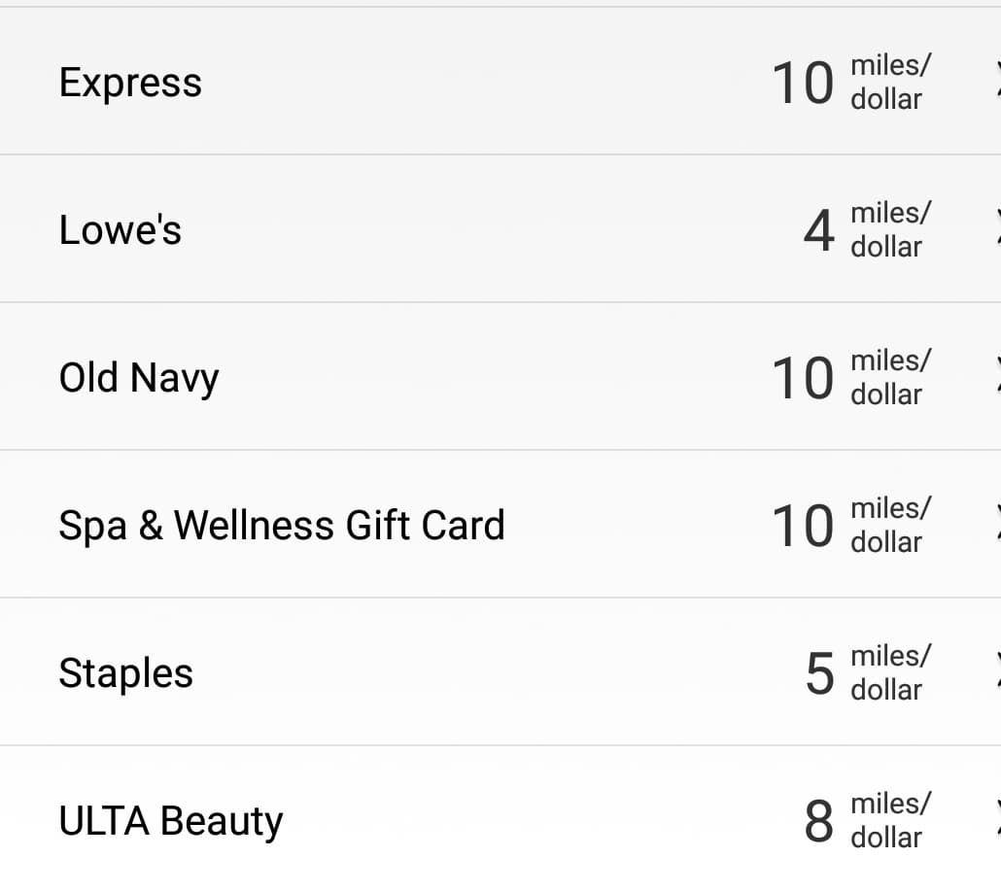Tap the Old Navy store name
This screenshot has width=1001, height=892.
click(x=139, y=379)
